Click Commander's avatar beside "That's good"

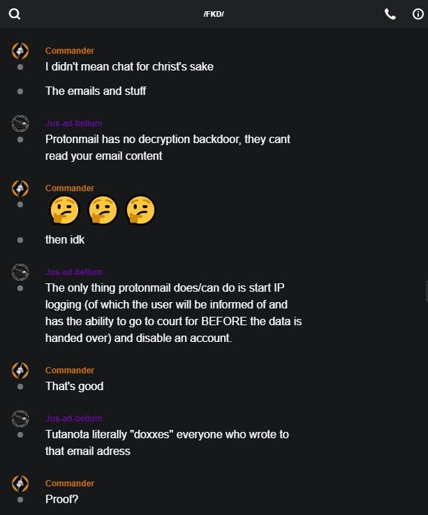20,371
